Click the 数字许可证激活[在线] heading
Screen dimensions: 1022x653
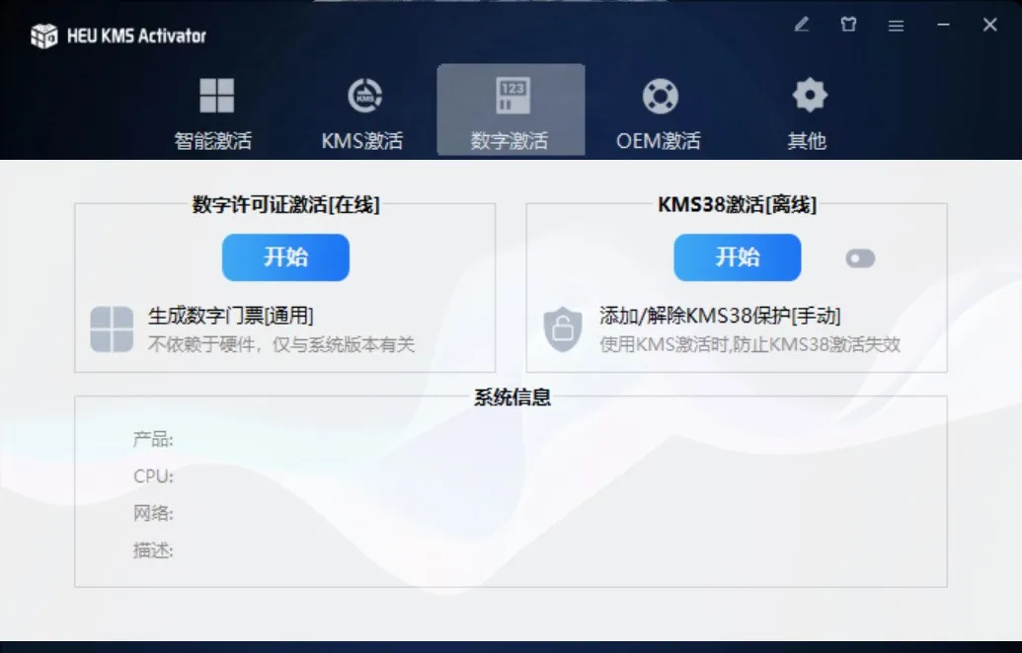[x=285, y=204]
